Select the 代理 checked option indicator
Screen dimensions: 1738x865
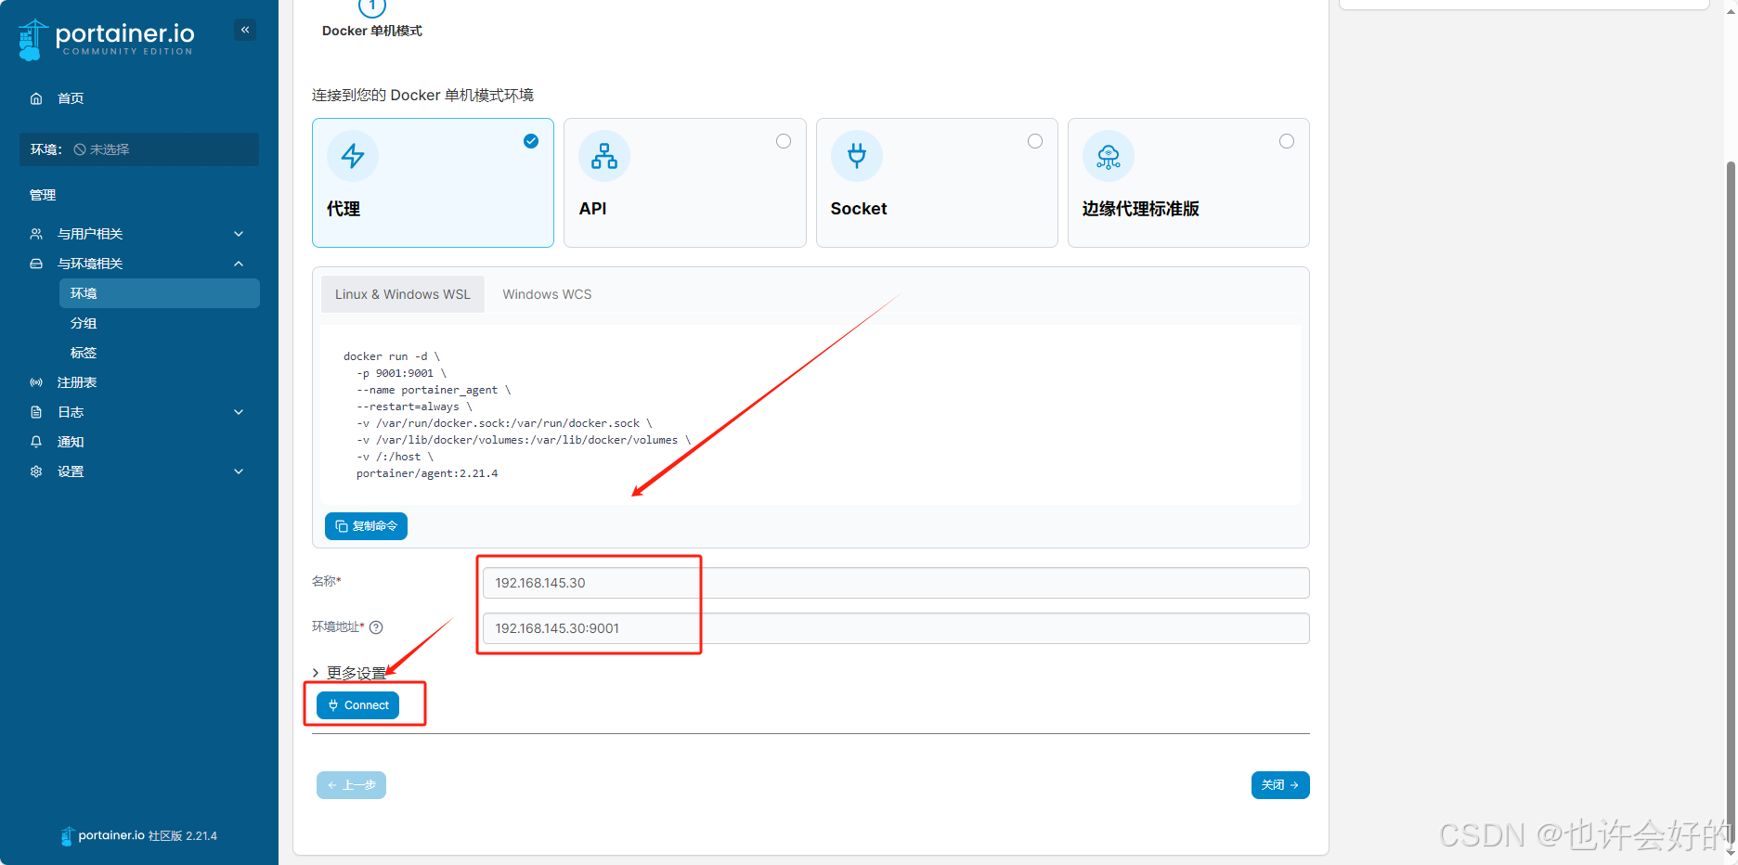[x=531, y=141]
